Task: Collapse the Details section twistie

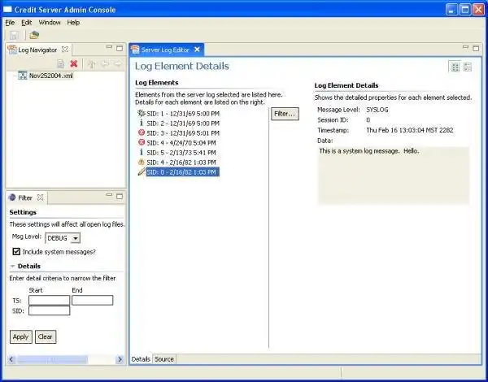Action: pyautogui.click(x=12, y=267)
